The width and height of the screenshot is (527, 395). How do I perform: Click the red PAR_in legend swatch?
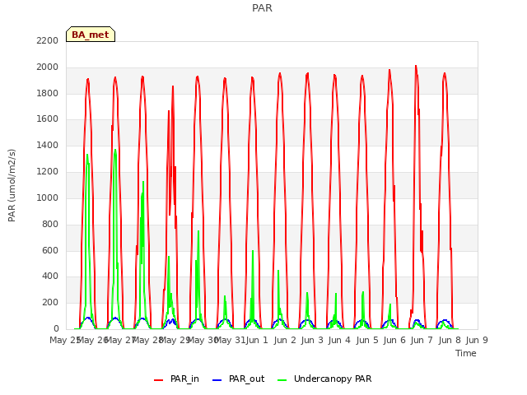point(159,380)
